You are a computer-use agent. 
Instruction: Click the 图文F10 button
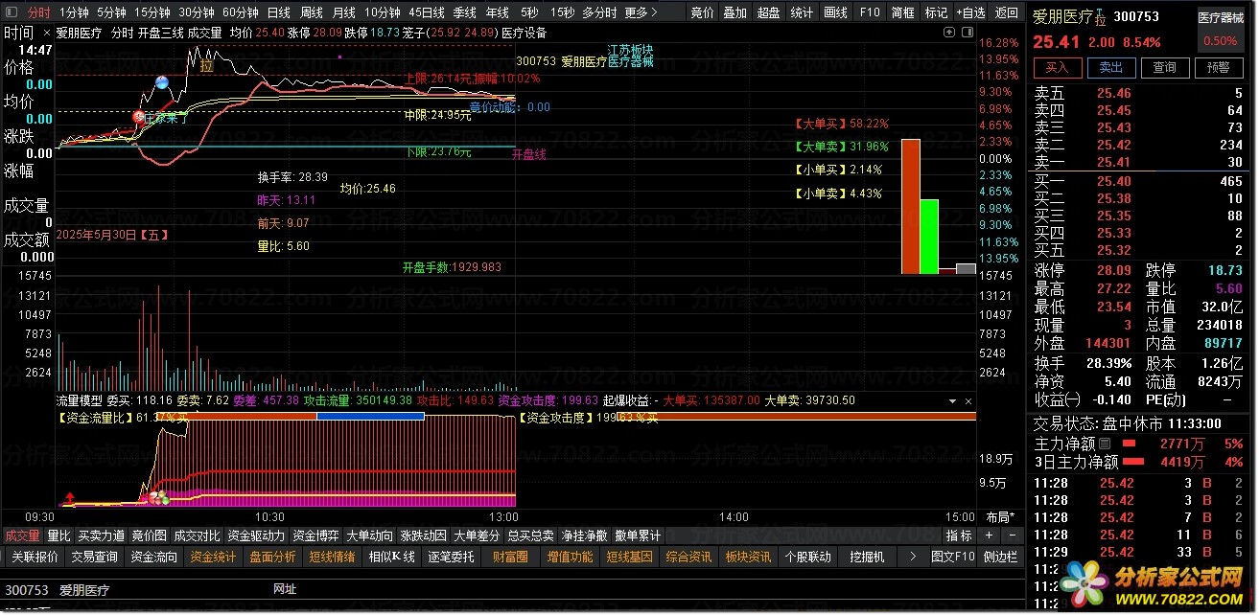(x=952, y=557)
